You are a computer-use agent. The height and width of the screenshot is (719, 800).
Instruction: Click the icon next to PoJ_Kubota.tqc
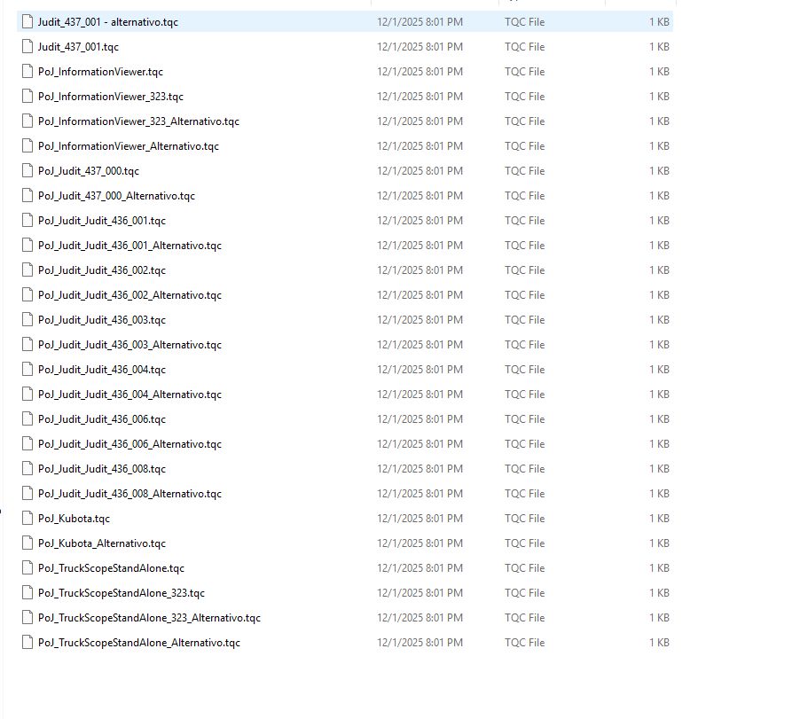27,518
